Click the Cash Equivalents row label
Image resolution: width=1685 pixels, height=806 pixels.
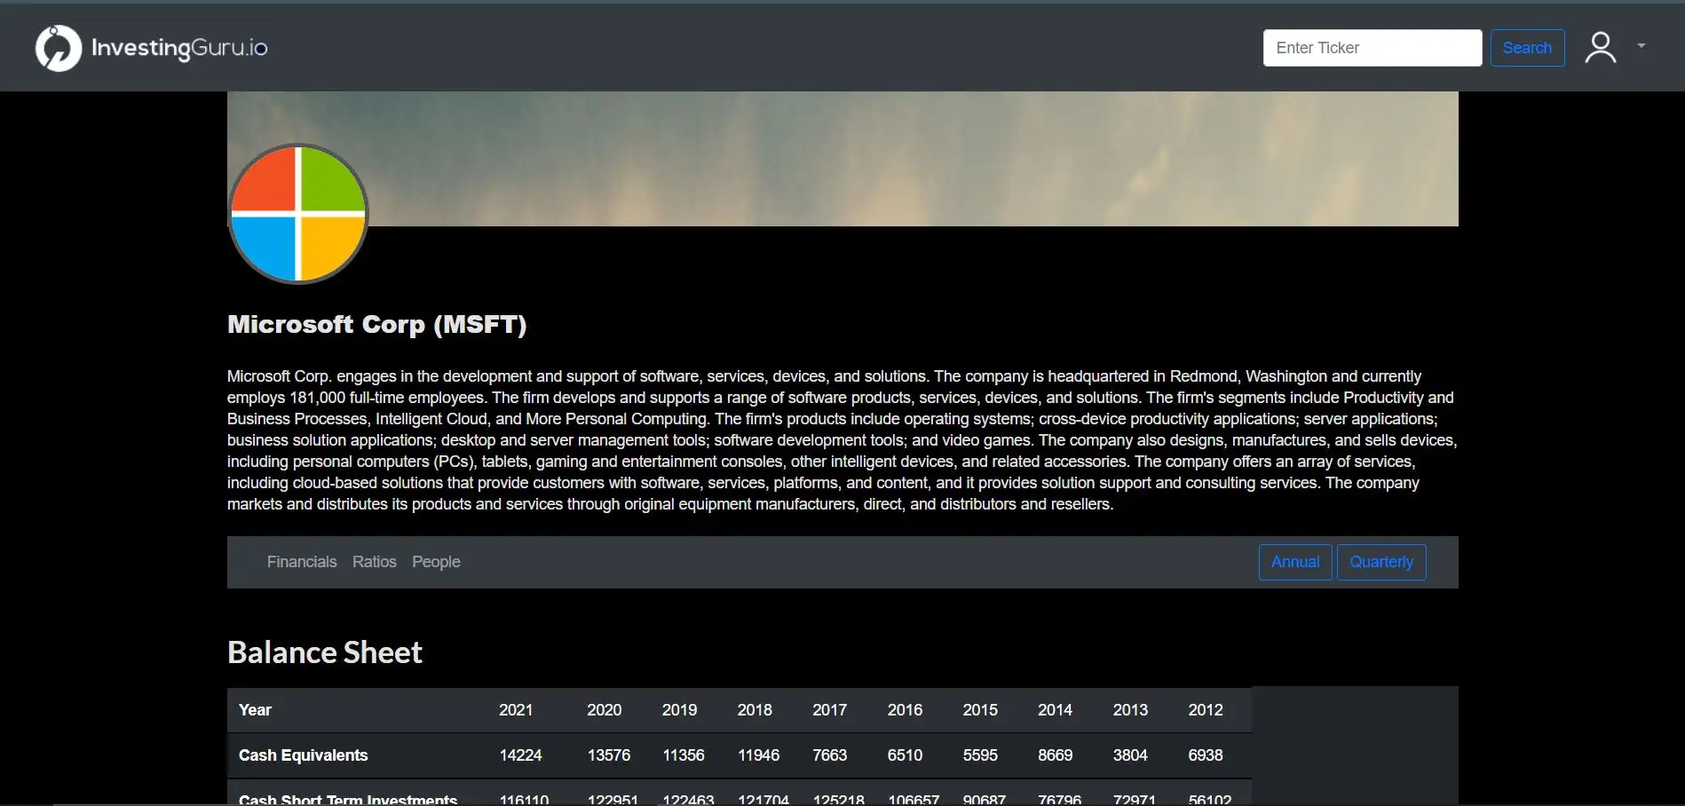[x=303, y=755]
